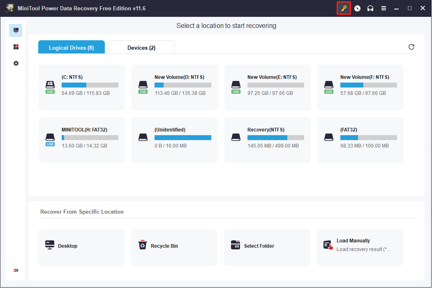Viewport: 432px width, 288px height.
Task: Open settings gear icon in sidebar
Action: point(16,63)
